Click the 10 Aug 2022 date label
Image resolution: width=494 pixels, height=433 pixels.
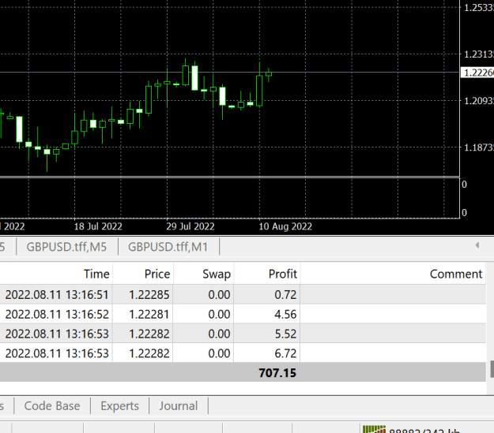click(285, 226)
